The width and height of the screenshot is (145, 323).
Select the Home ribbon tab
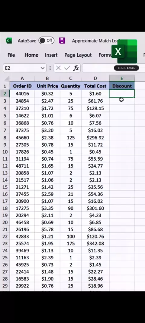pyautogui.click(x=31, y=55)
